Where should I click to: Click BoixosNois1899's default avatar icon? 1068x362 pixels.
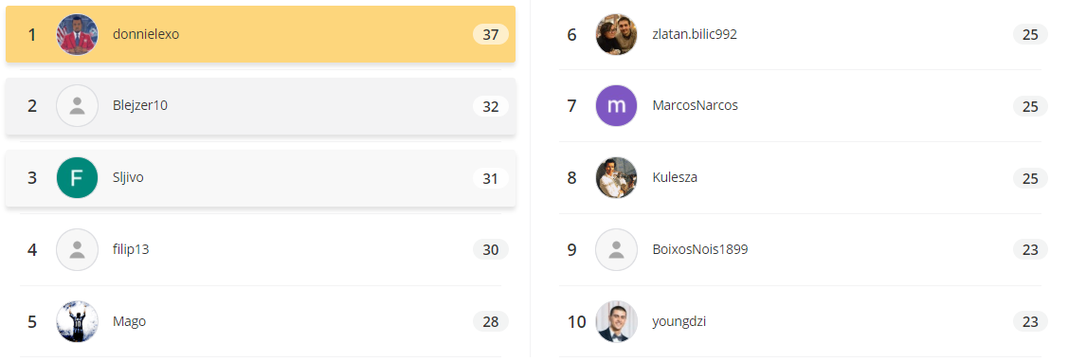click(616, 249)
